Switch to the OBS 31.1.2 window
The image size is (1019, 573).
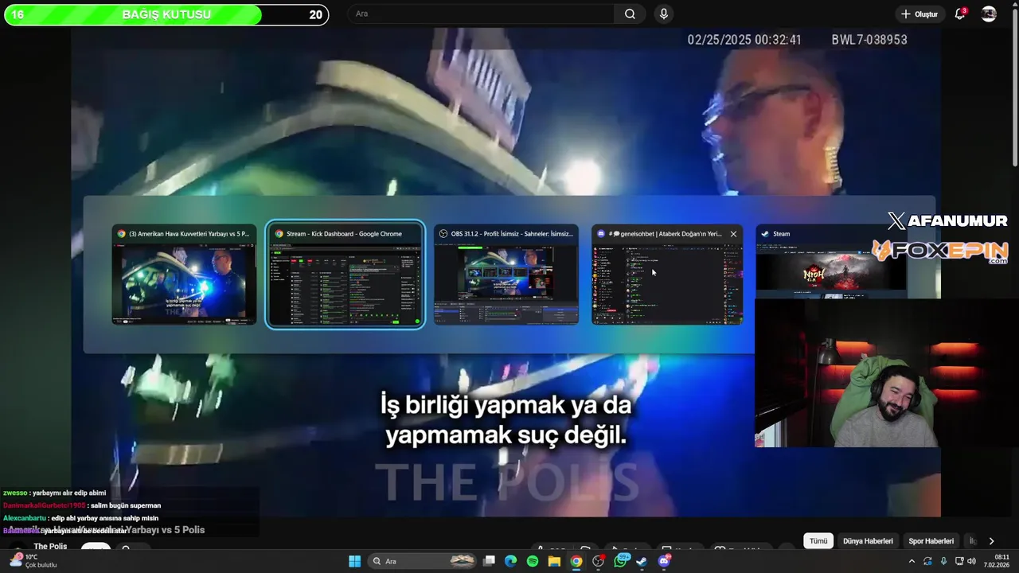[506, 275]
